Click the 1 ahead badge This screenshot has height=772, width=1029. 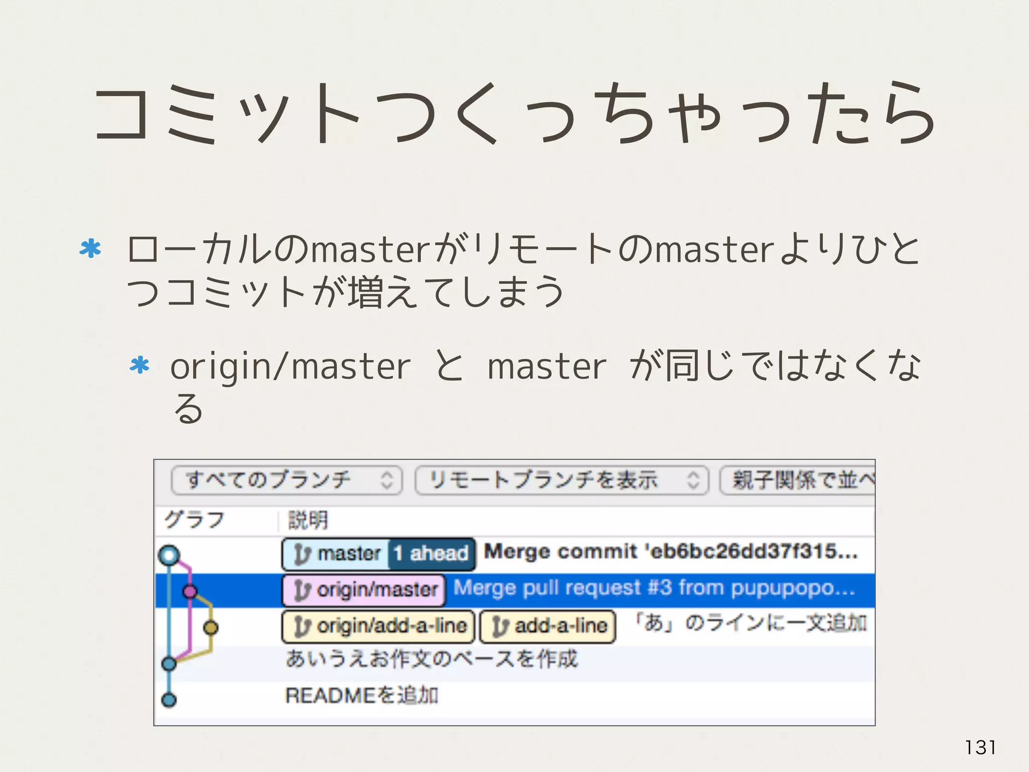(431, 554)
